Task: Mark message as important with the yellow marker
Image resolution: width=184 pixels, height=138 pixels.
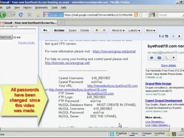Action: click(x=97, y=30)
